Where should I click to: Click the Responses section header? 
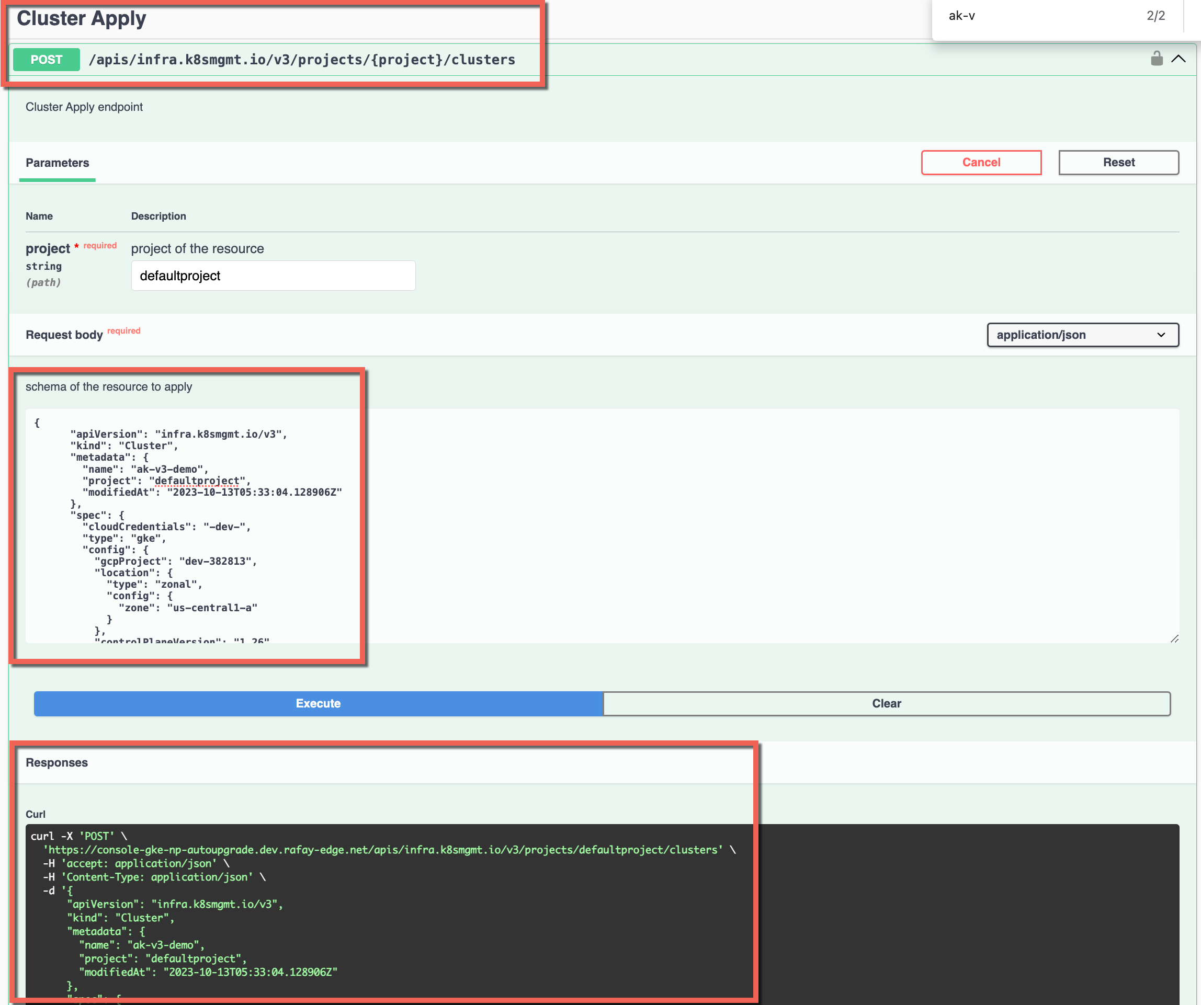point(56,762)
